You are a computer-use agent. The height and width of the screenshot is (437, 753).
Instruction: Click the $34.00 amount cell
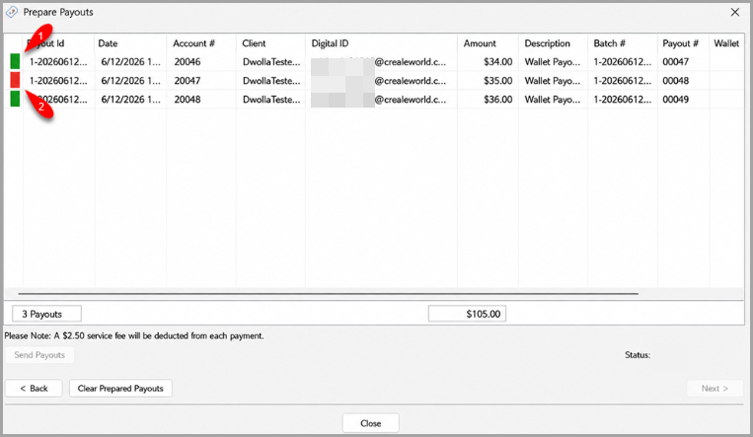[497, 61]
